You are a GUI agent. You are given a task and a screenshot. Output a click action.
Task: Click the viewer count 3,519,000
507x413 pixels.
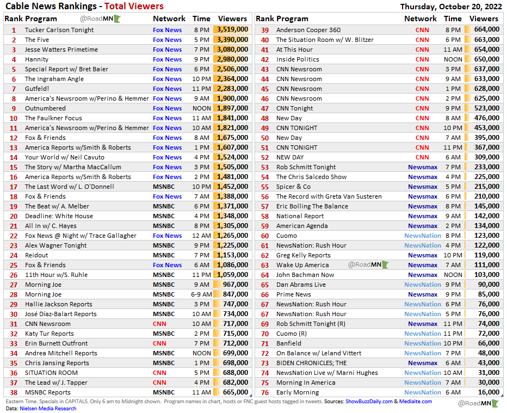232,30
